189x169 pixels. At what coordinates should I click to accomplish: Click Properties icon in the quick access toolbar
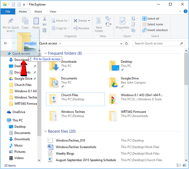(x=13, y=5)
